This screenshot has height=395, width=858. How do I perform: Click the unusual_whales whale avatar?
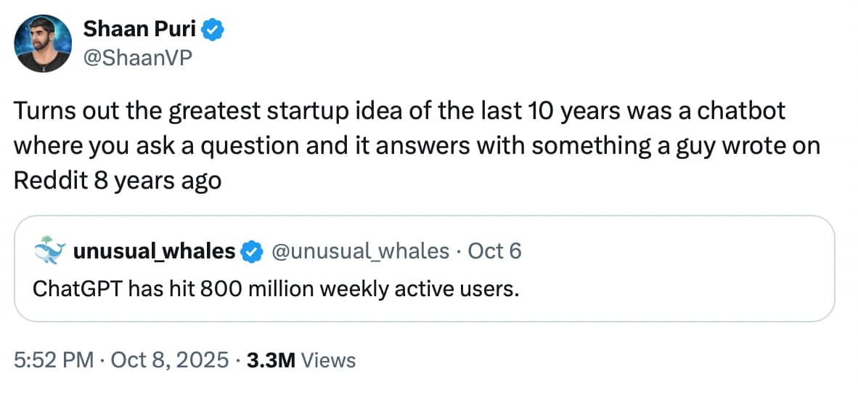click(x=50, y=251)
